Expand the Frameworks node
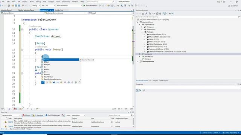The image size is (241, 135). pyautogui.click(x=142, y=29)
